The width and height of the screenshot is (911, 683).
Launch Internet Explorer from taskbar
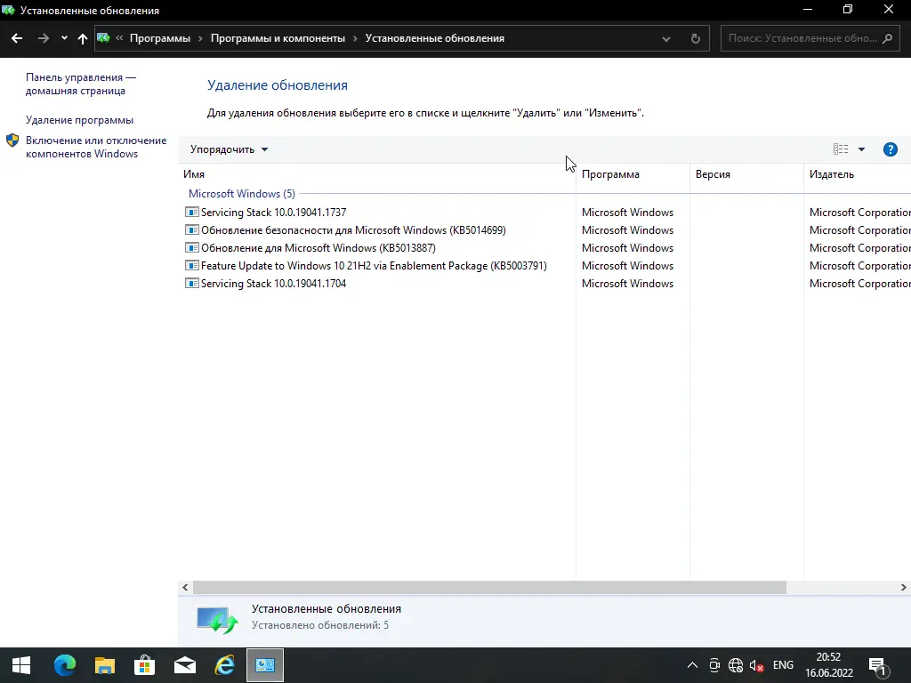pyautogui.click(x=225, y=665)
